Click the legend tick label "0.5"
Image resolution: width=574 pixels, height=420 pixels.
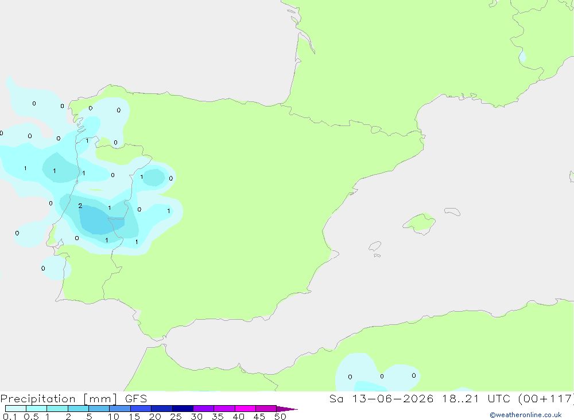(x=31, y=417)
